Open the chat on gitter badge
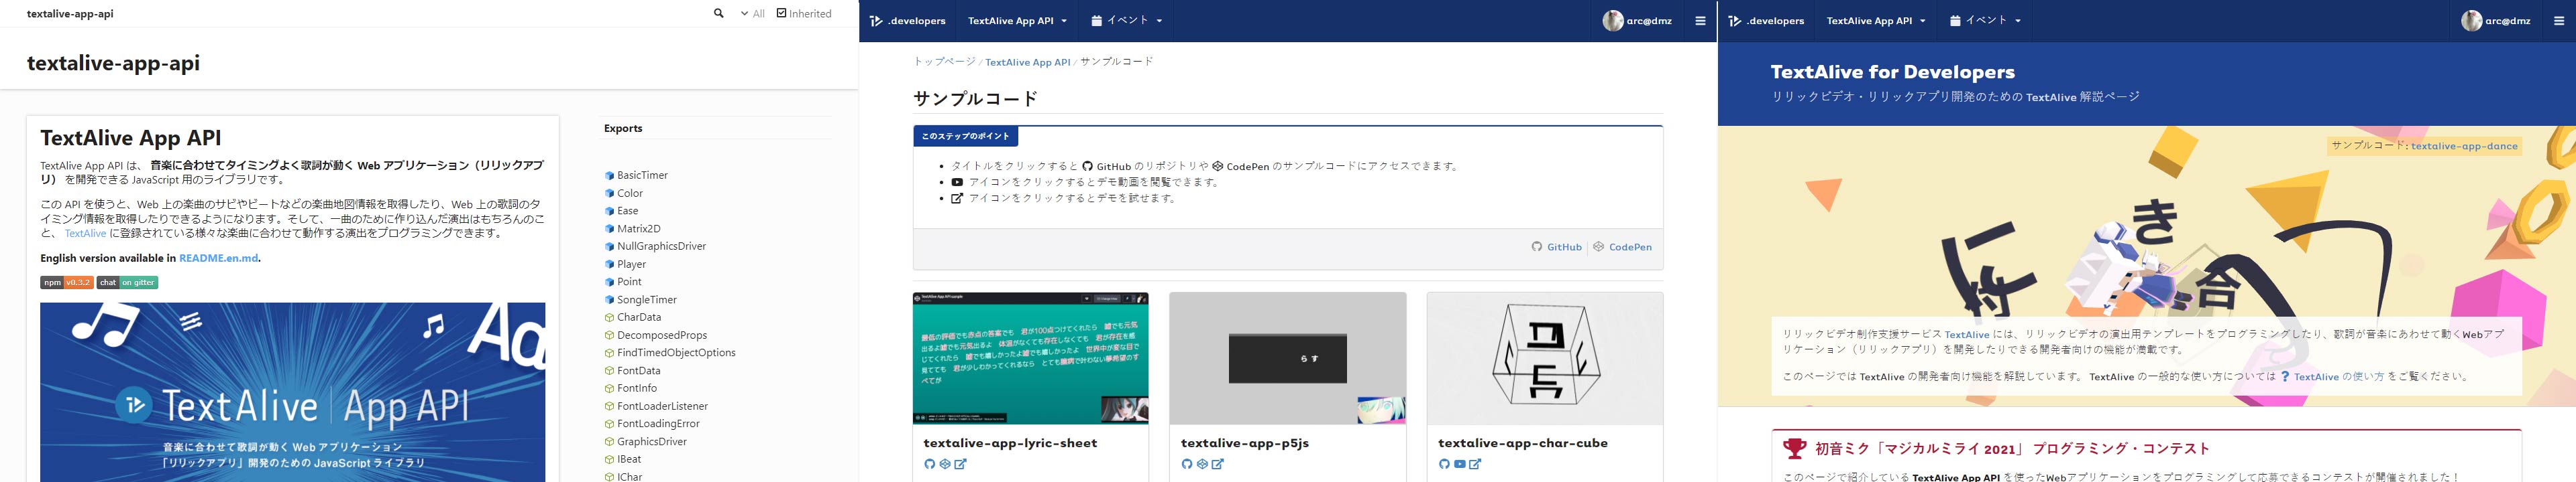 click(127, 283)
